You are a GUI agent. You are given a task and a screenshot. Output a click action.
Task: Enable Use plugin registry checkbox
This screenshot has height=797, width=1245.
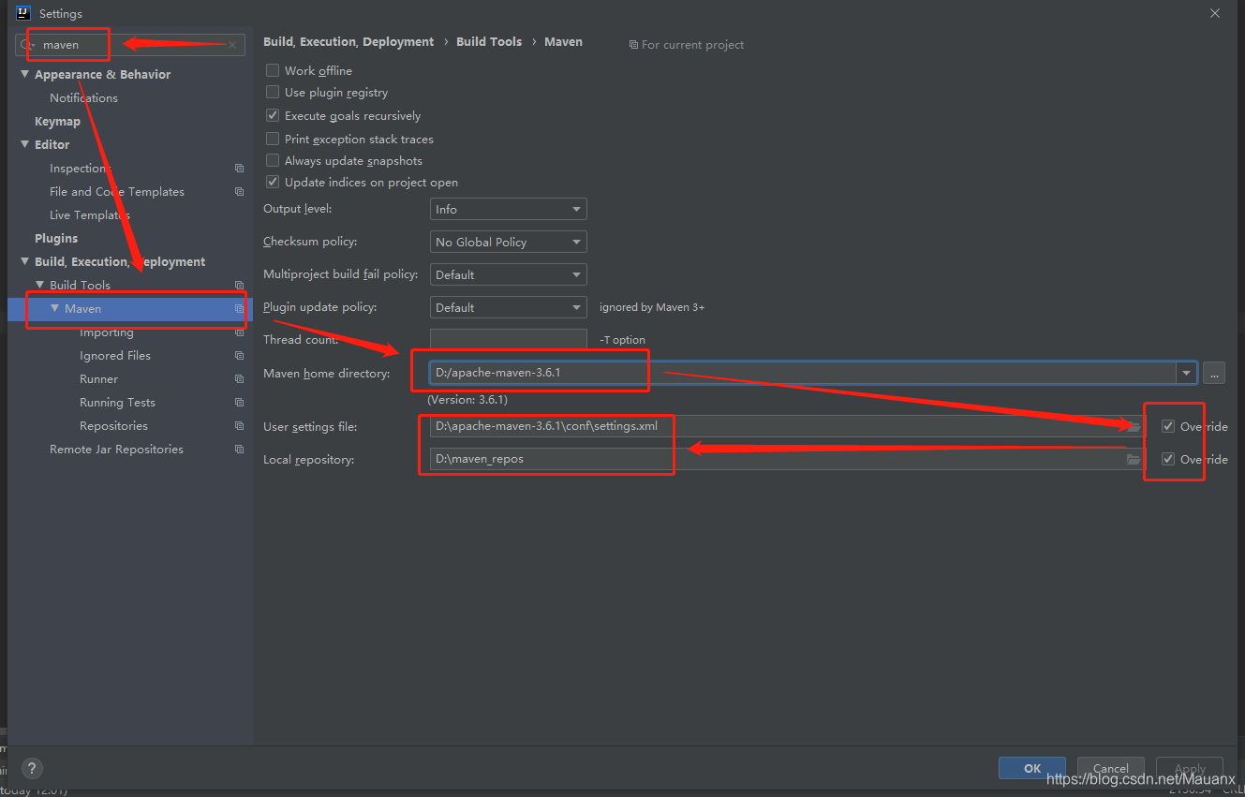[273, 92]
